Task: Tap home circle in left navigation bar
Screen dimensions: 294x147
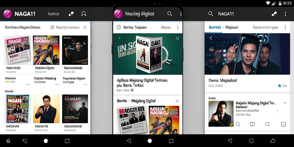Action: pyautogui.click(x=46, y=141)
